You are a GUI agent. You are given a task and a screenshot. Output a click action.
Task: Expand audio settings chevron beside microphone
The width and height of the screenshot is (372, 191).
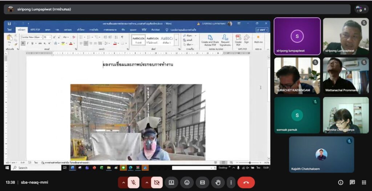[123, 182]
